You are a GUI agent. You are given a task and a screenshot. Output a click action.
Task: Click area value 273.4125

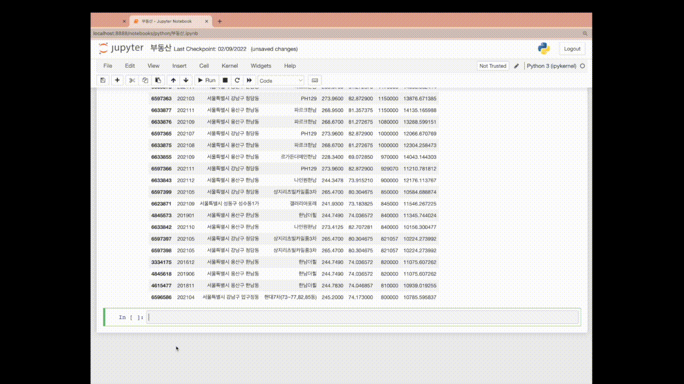332,227
